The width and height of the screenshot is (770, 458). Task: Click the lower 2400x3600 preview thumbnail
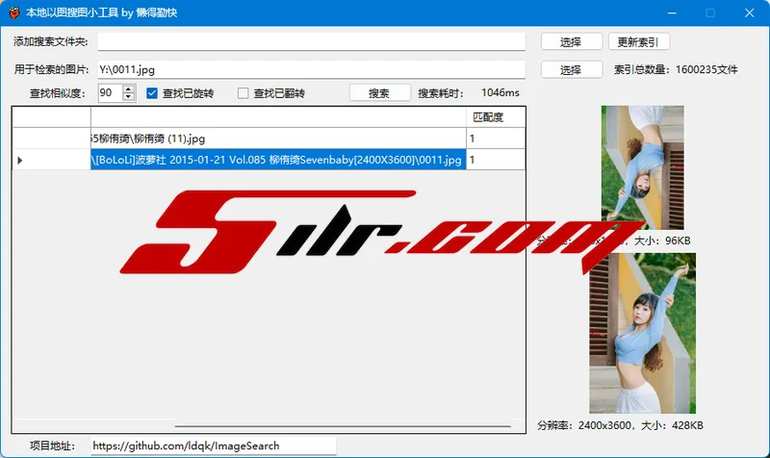click(x=642, y=333)
